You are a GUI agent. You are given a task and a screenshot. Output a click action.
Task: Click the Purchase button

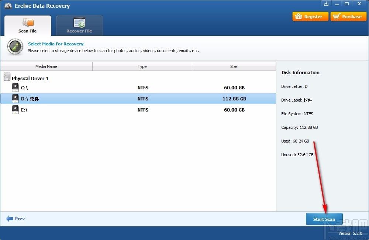[x=348, y=17]
